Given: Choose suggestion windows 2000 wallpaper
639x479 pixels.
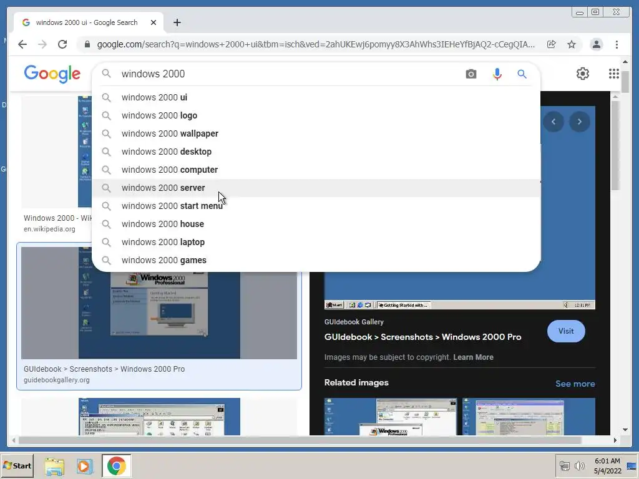Looking at the screenshot, I should (x=316, y=133).
